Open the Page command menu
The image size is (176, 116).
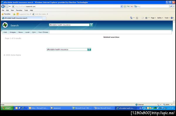(x=153, y=18)
